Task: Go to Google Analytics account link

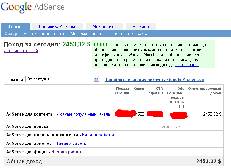Action: [x=154, y=79]
